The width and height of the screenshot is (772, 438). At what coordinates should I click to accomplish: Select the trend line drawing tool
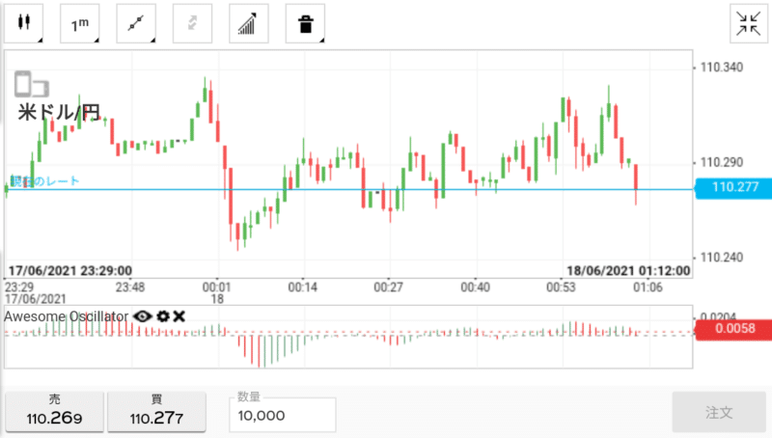(x=136, y=23)
